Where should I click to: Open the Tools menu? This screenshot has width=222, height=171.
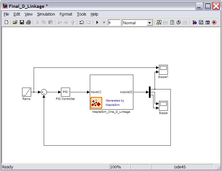(81, 14)
